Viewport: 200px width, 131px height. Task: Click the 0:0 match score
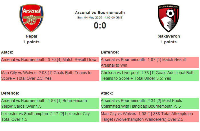click(100, 26)
